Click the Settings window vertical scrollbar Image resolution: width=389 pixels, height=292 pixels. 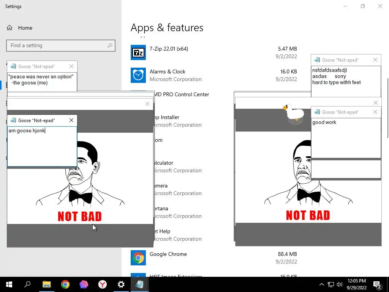point(387,108)
